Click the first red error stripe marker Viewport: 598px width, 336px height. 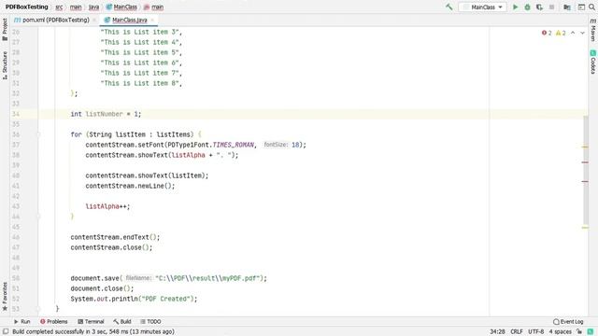click(585, 162)
